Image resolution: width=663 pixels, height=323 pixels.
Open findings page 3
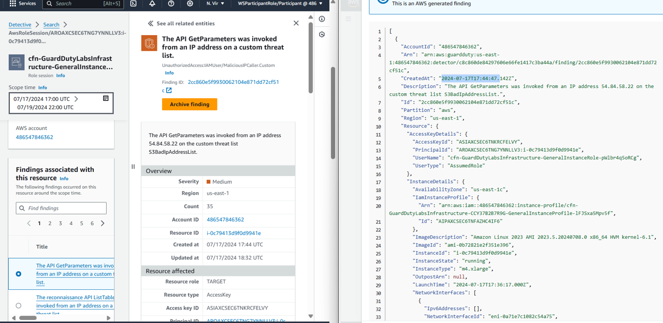click(x=60, y=224)
